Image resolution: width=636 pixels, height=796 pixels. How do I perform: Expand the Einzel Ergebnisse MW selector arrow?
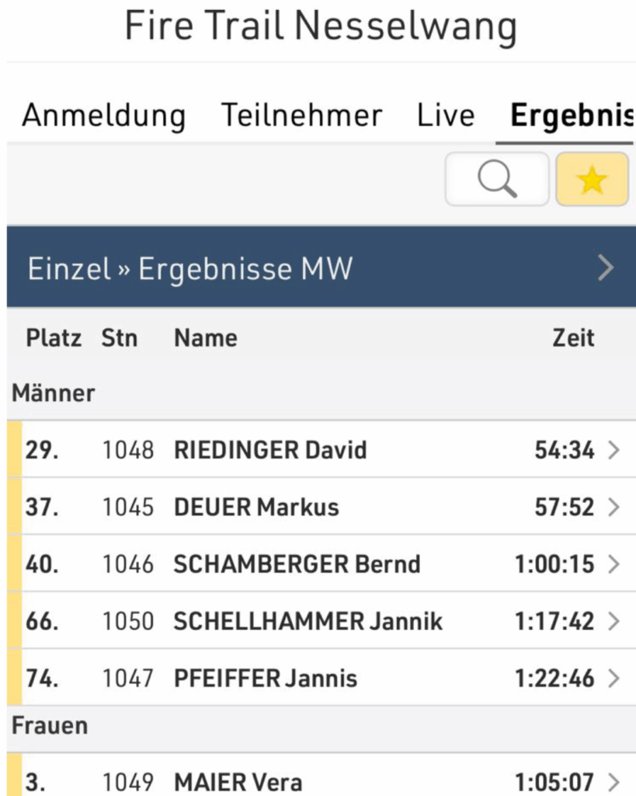click(x=606, y=268)
